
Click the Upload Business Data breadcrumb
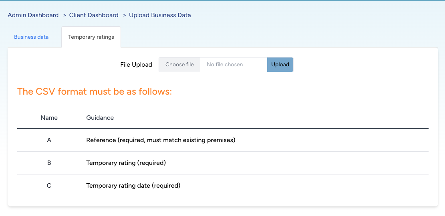click(x=160, y=15)
